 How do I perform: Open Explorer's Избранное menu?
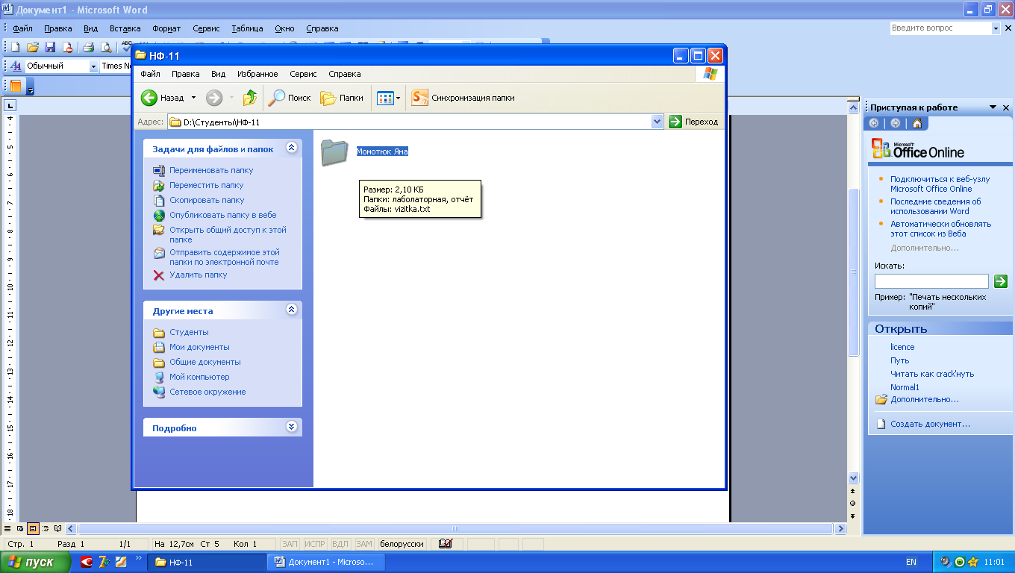click(x=257, y=74)
